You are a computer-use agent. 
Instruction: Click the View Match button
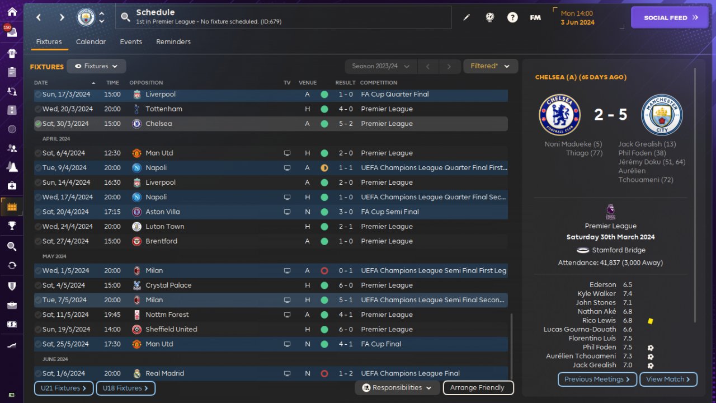pos(668,379)
